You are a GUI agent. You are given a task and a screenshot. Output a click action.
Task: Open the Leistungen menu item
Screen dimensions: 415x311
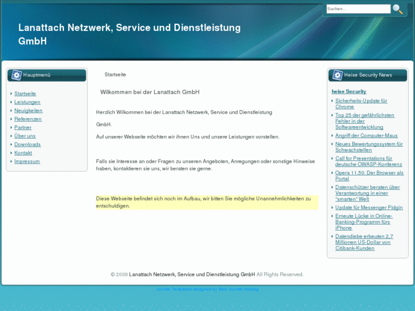[27, 102]
